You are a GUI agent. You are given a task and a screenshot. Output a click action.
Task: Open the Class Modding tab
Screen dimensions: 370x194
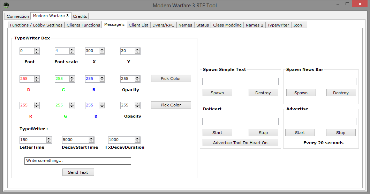(x=227, y=25)
